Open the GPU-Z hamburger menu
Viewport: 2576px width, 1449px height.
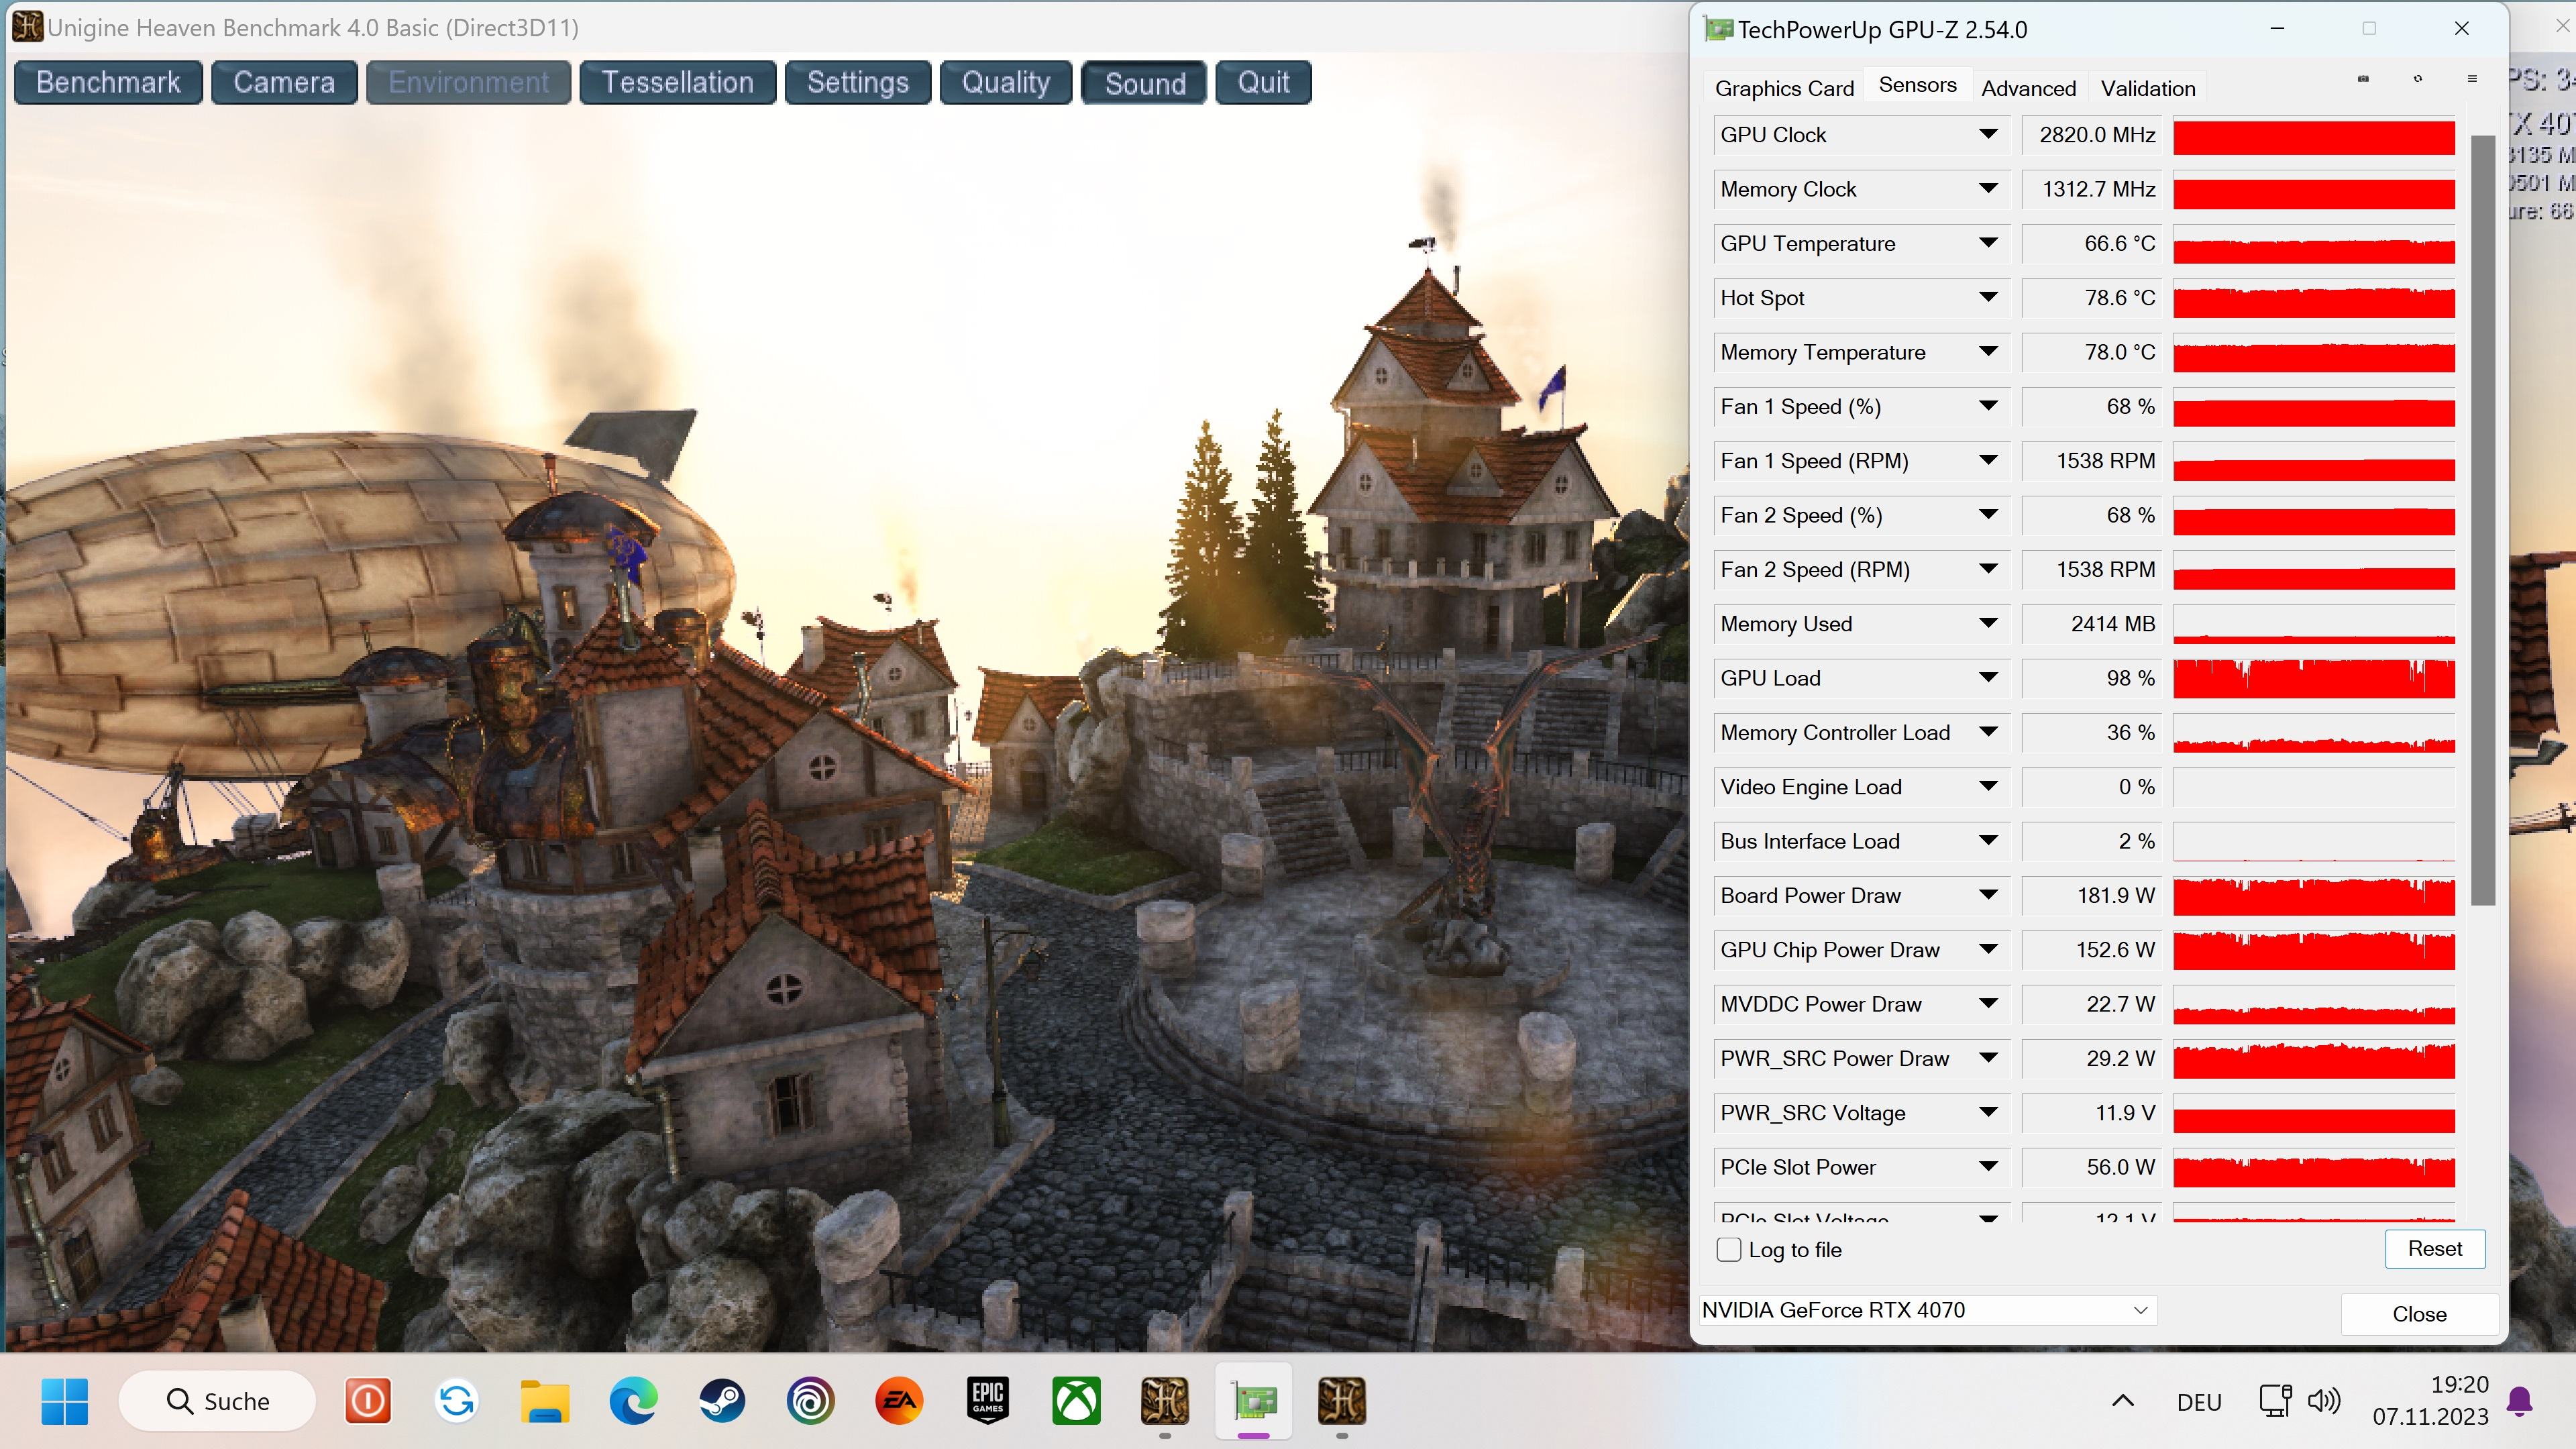2472,79
